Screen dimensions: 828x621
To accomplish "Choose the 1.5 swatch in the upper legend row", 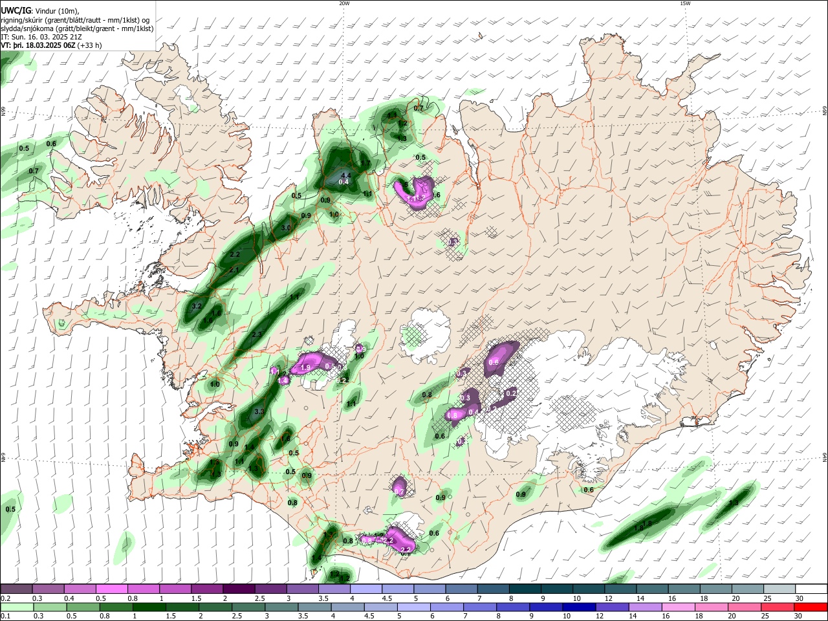I will pyautogui.click(x=207, y=589).
